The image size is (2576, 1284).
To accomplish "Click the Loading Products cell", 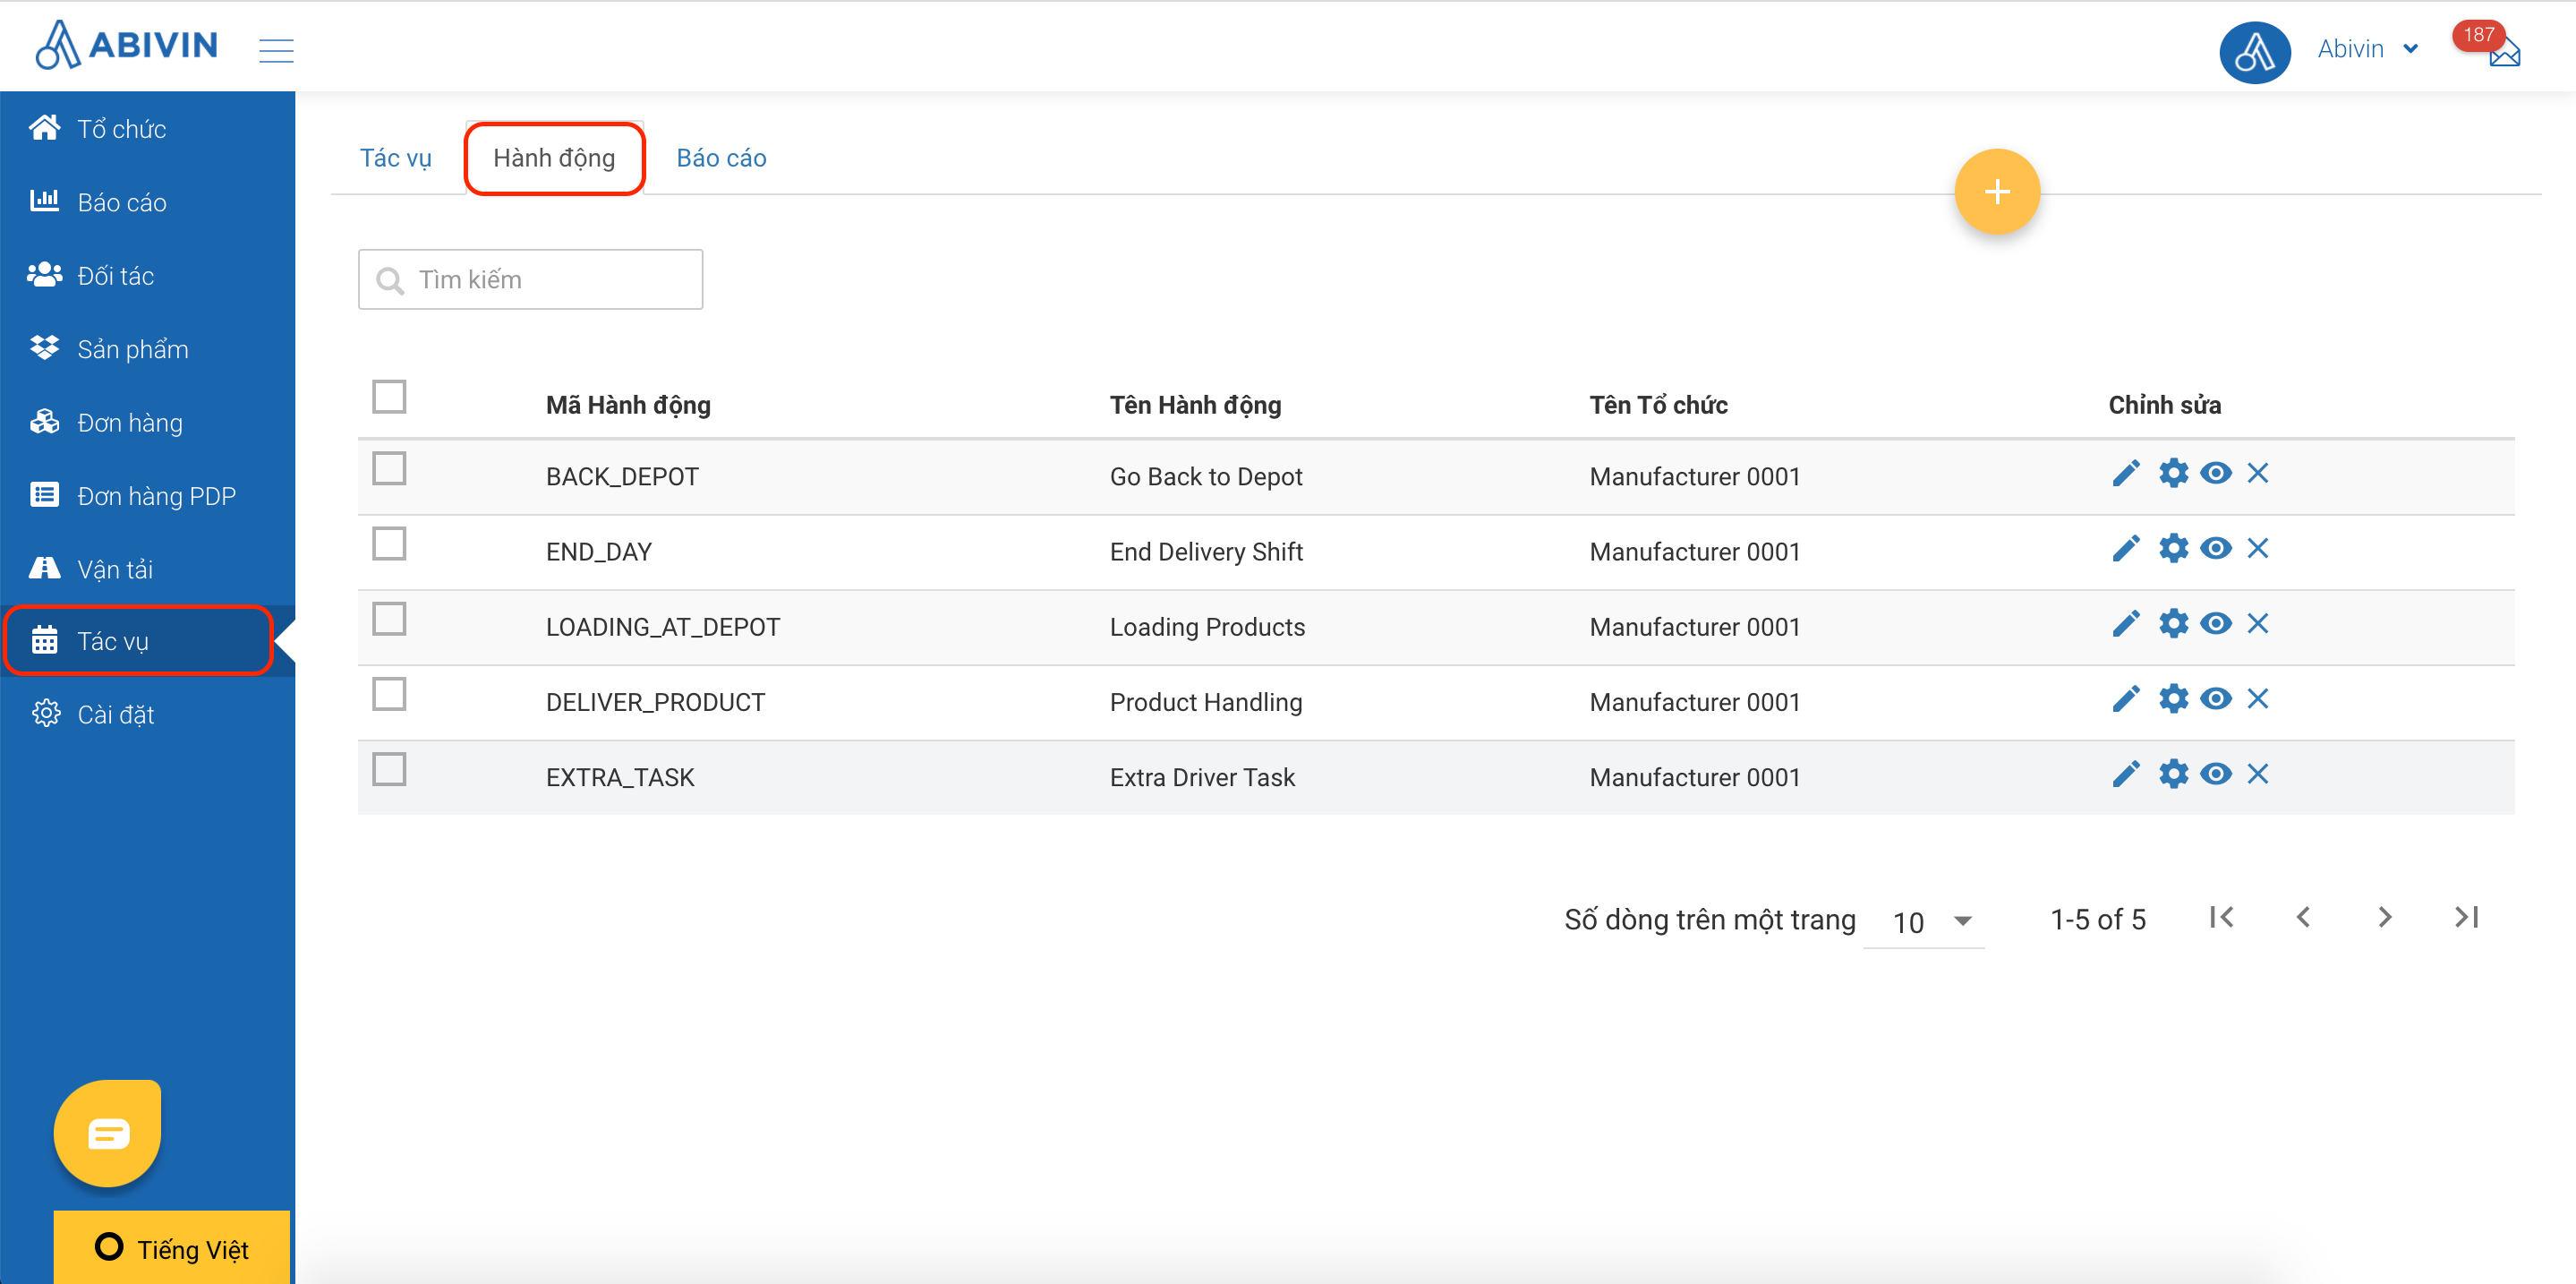I will pos(1207,627).
